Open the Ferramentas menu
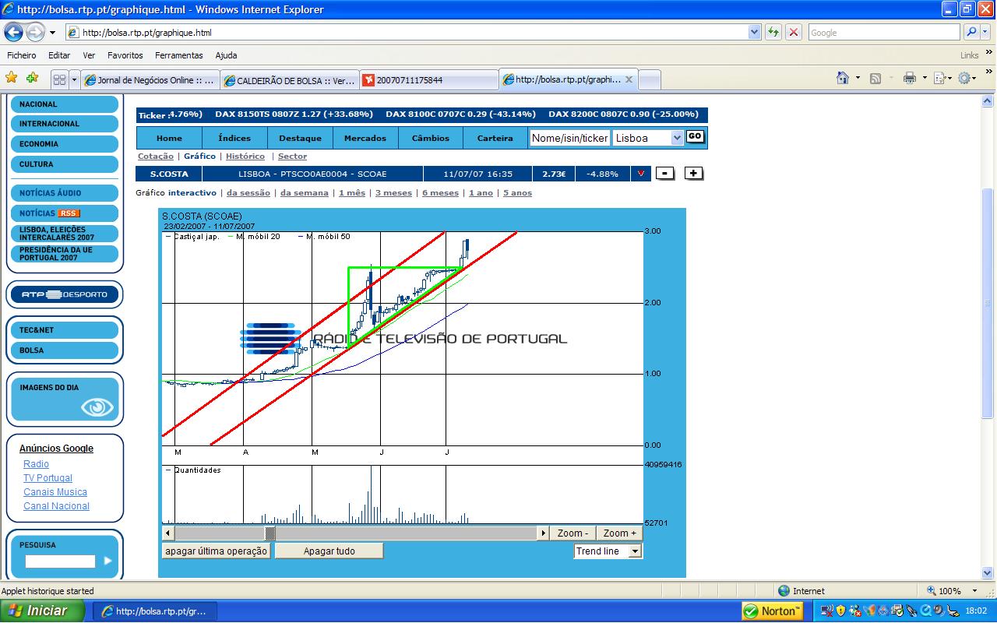This screenshot has height=623, width=997. click(x=178, y=55)
